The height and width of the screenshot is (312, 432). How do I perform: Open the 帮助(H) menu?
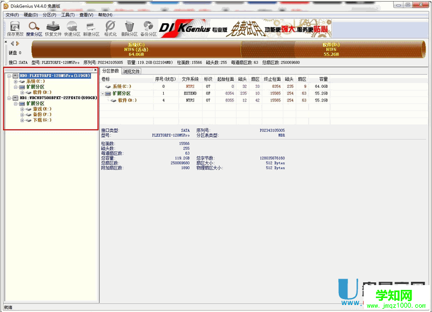click(105, 15)
